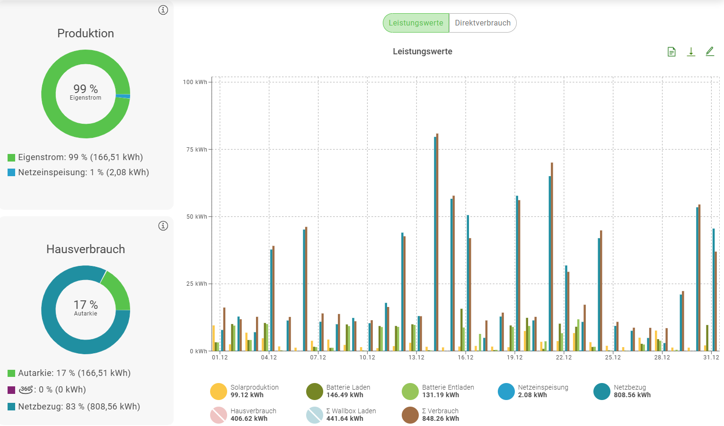The height and width of the screenshot is (426, 724).
Task: Click the green Eigenstrom legend square
Action: point(11,158)
